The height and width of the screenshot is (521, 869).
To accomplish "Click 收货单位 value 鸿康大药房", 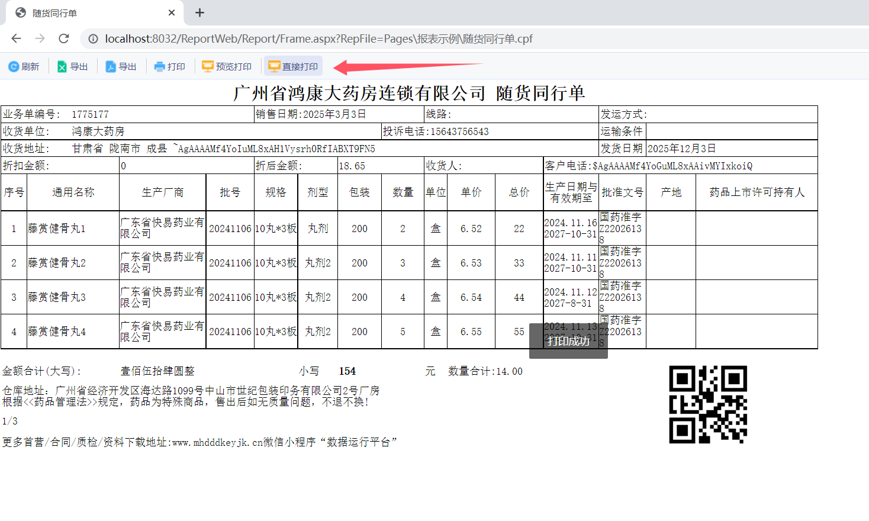I will click(98, 131).
